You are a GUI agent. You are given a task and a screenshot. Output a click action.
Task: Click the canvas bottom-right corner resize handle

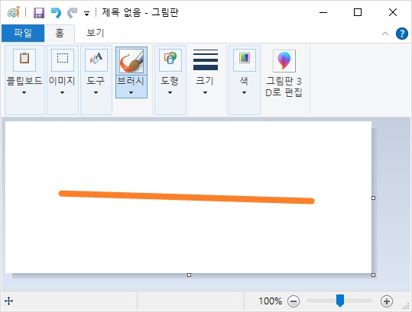coord(373,275)
